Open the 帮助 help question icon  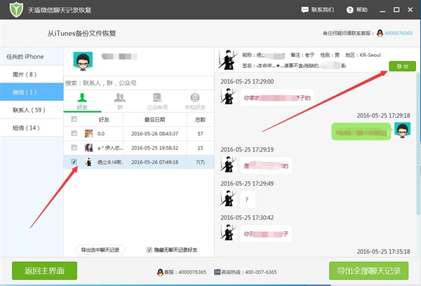pyautogui.click(x=350, y=10)
